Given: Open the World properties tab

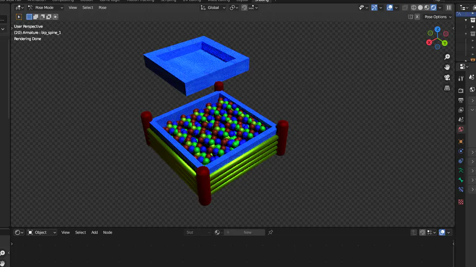Looking at the screenshot, I should click(461, 129).
